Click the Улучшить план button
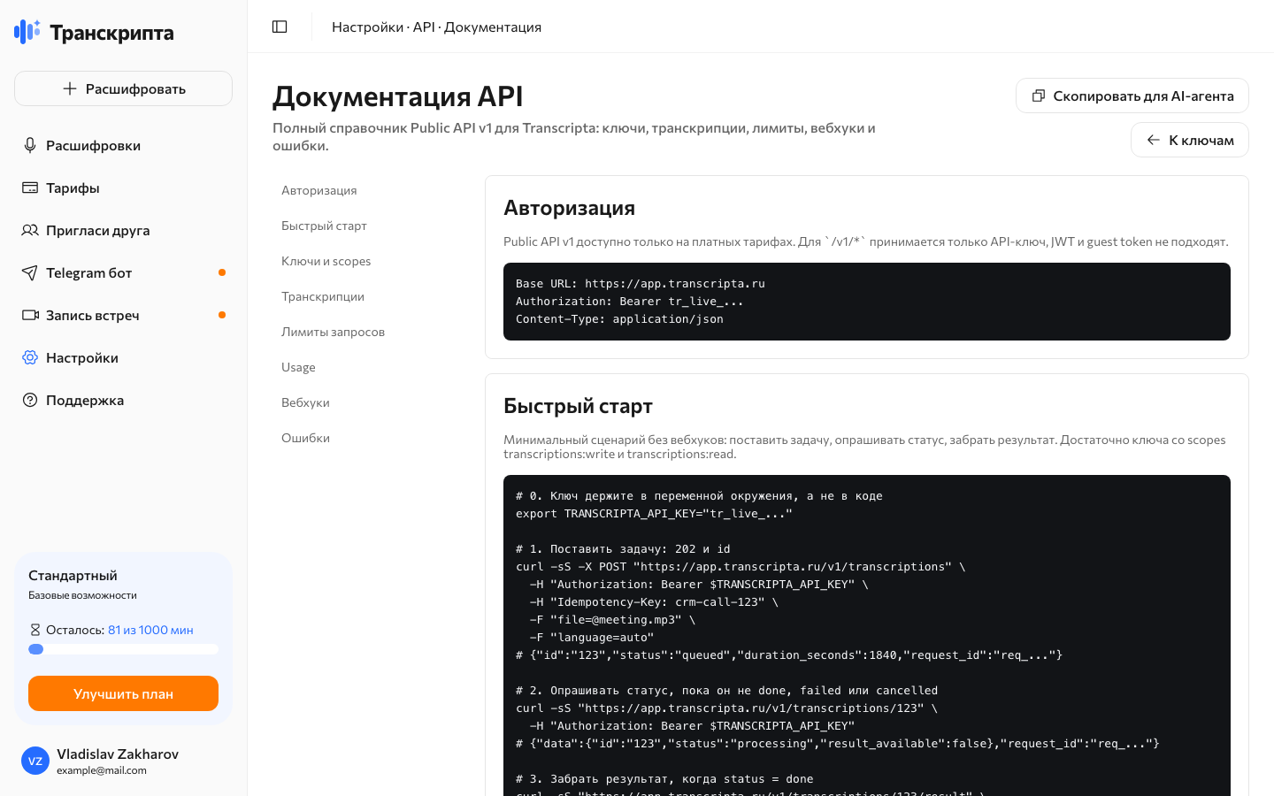Viewport: 1274px width, 796px height. [124, 693]
